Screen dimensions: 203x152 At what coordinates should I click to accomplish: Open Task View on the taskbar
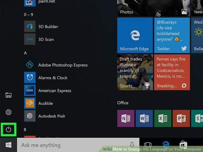(148, 145)
